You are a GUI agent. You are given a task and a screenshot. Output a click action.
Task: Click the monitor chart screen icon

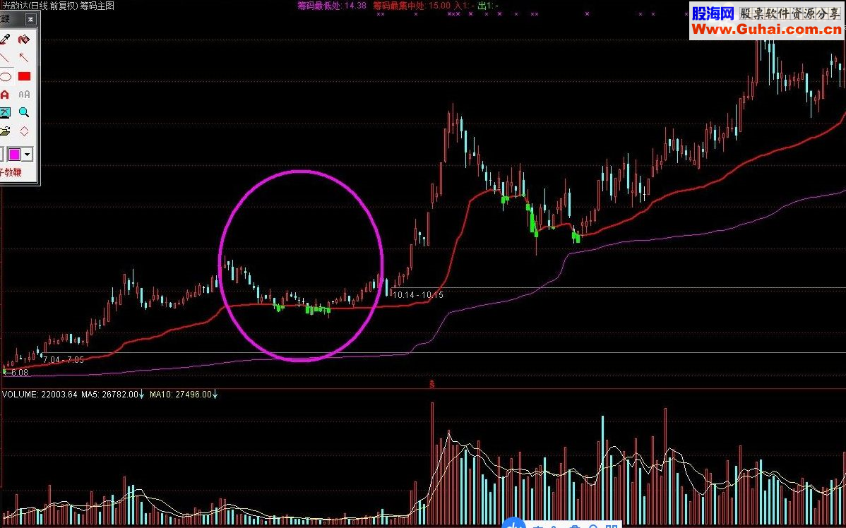(x=5, y=113)
